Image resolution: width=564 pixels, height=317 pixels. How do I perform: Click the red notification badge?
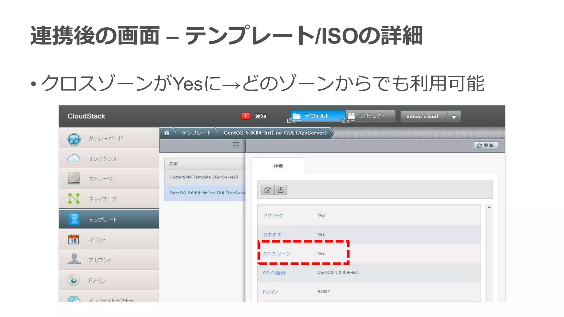click(245, 116)
